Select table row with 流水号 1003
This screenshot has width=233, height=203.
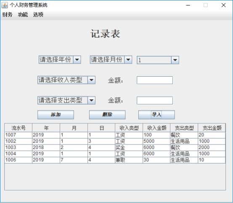(x=115, y=148)
